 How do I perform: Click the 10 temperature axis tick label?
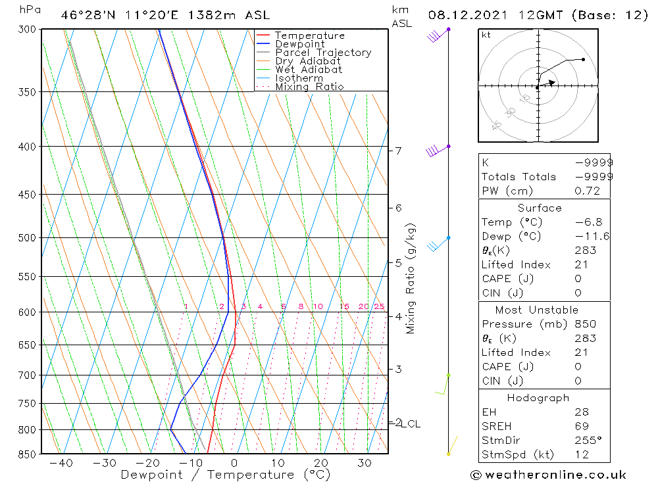click(278, 463)
